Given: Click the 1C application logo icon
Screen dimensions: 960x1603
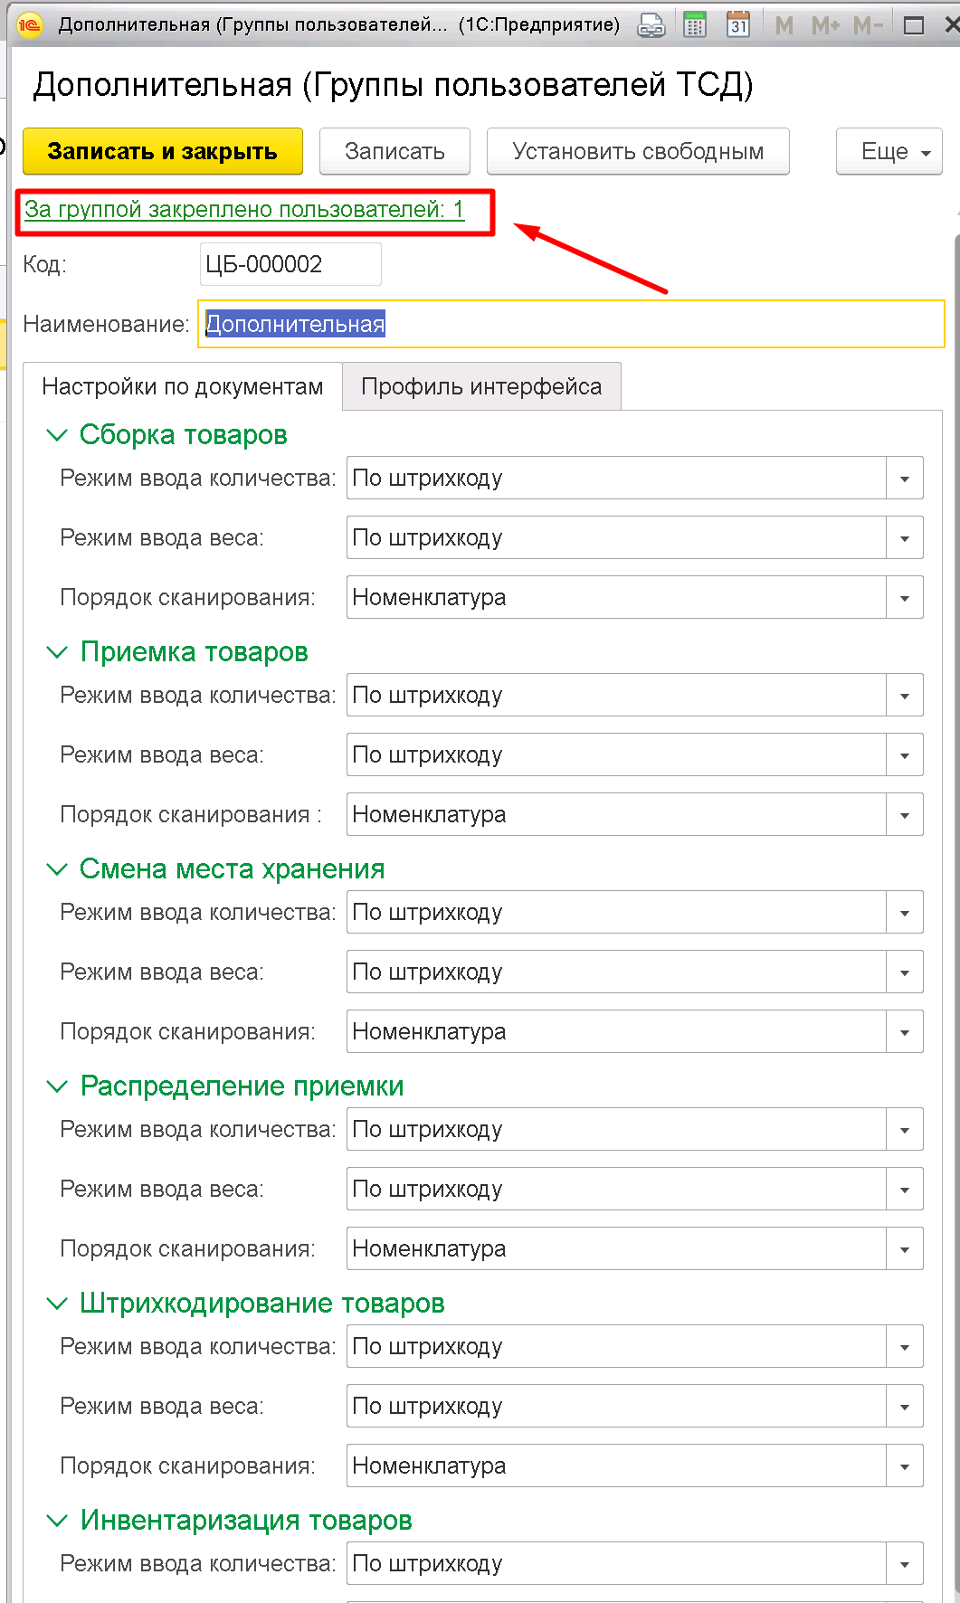Looking at the screenshot, I should click(30, 24).
